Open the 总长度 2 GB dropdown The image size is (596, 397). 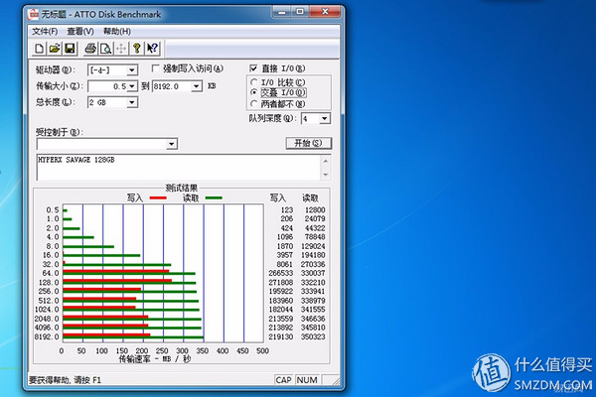[131, 102]
